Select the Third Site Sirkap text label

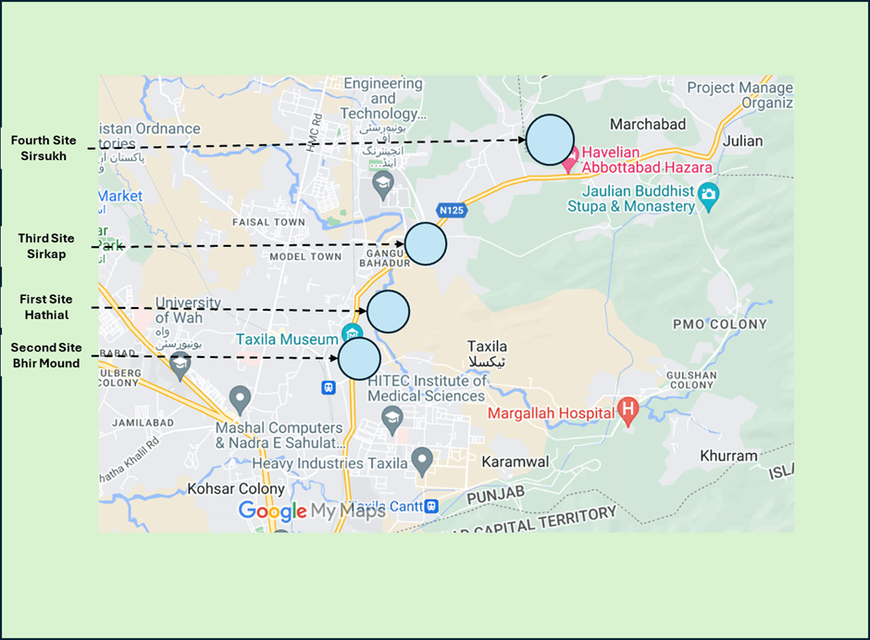coord(46,246)
